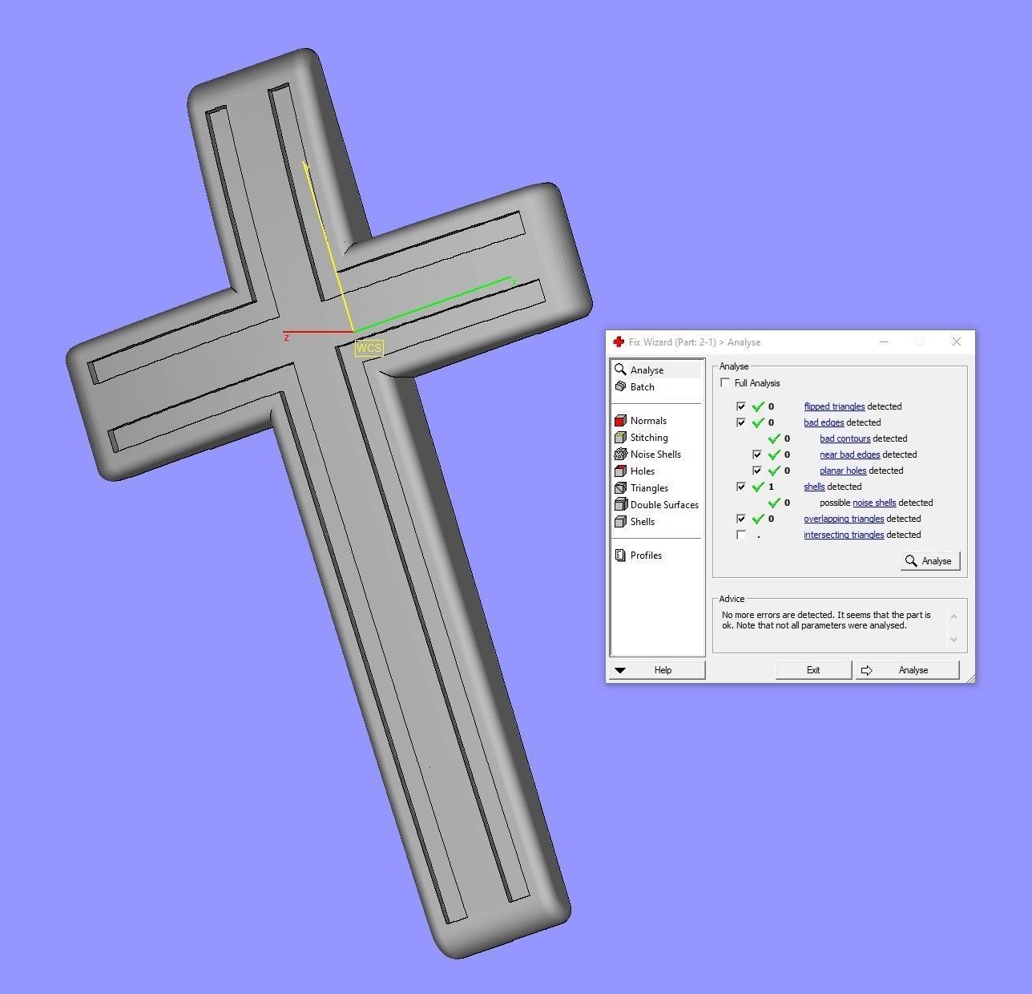Click the Shells cube icon

620,521
